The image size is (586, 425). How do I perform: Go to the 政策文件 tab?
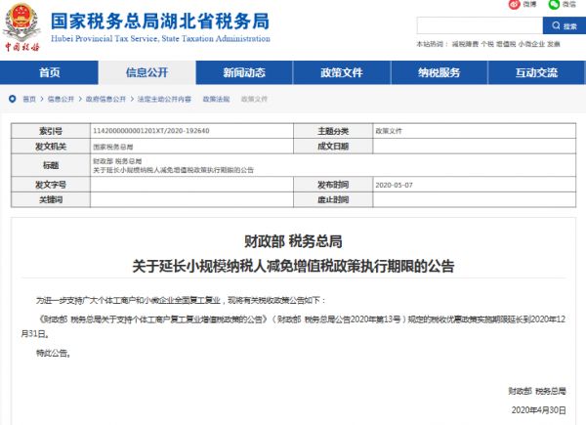[341, 73]
